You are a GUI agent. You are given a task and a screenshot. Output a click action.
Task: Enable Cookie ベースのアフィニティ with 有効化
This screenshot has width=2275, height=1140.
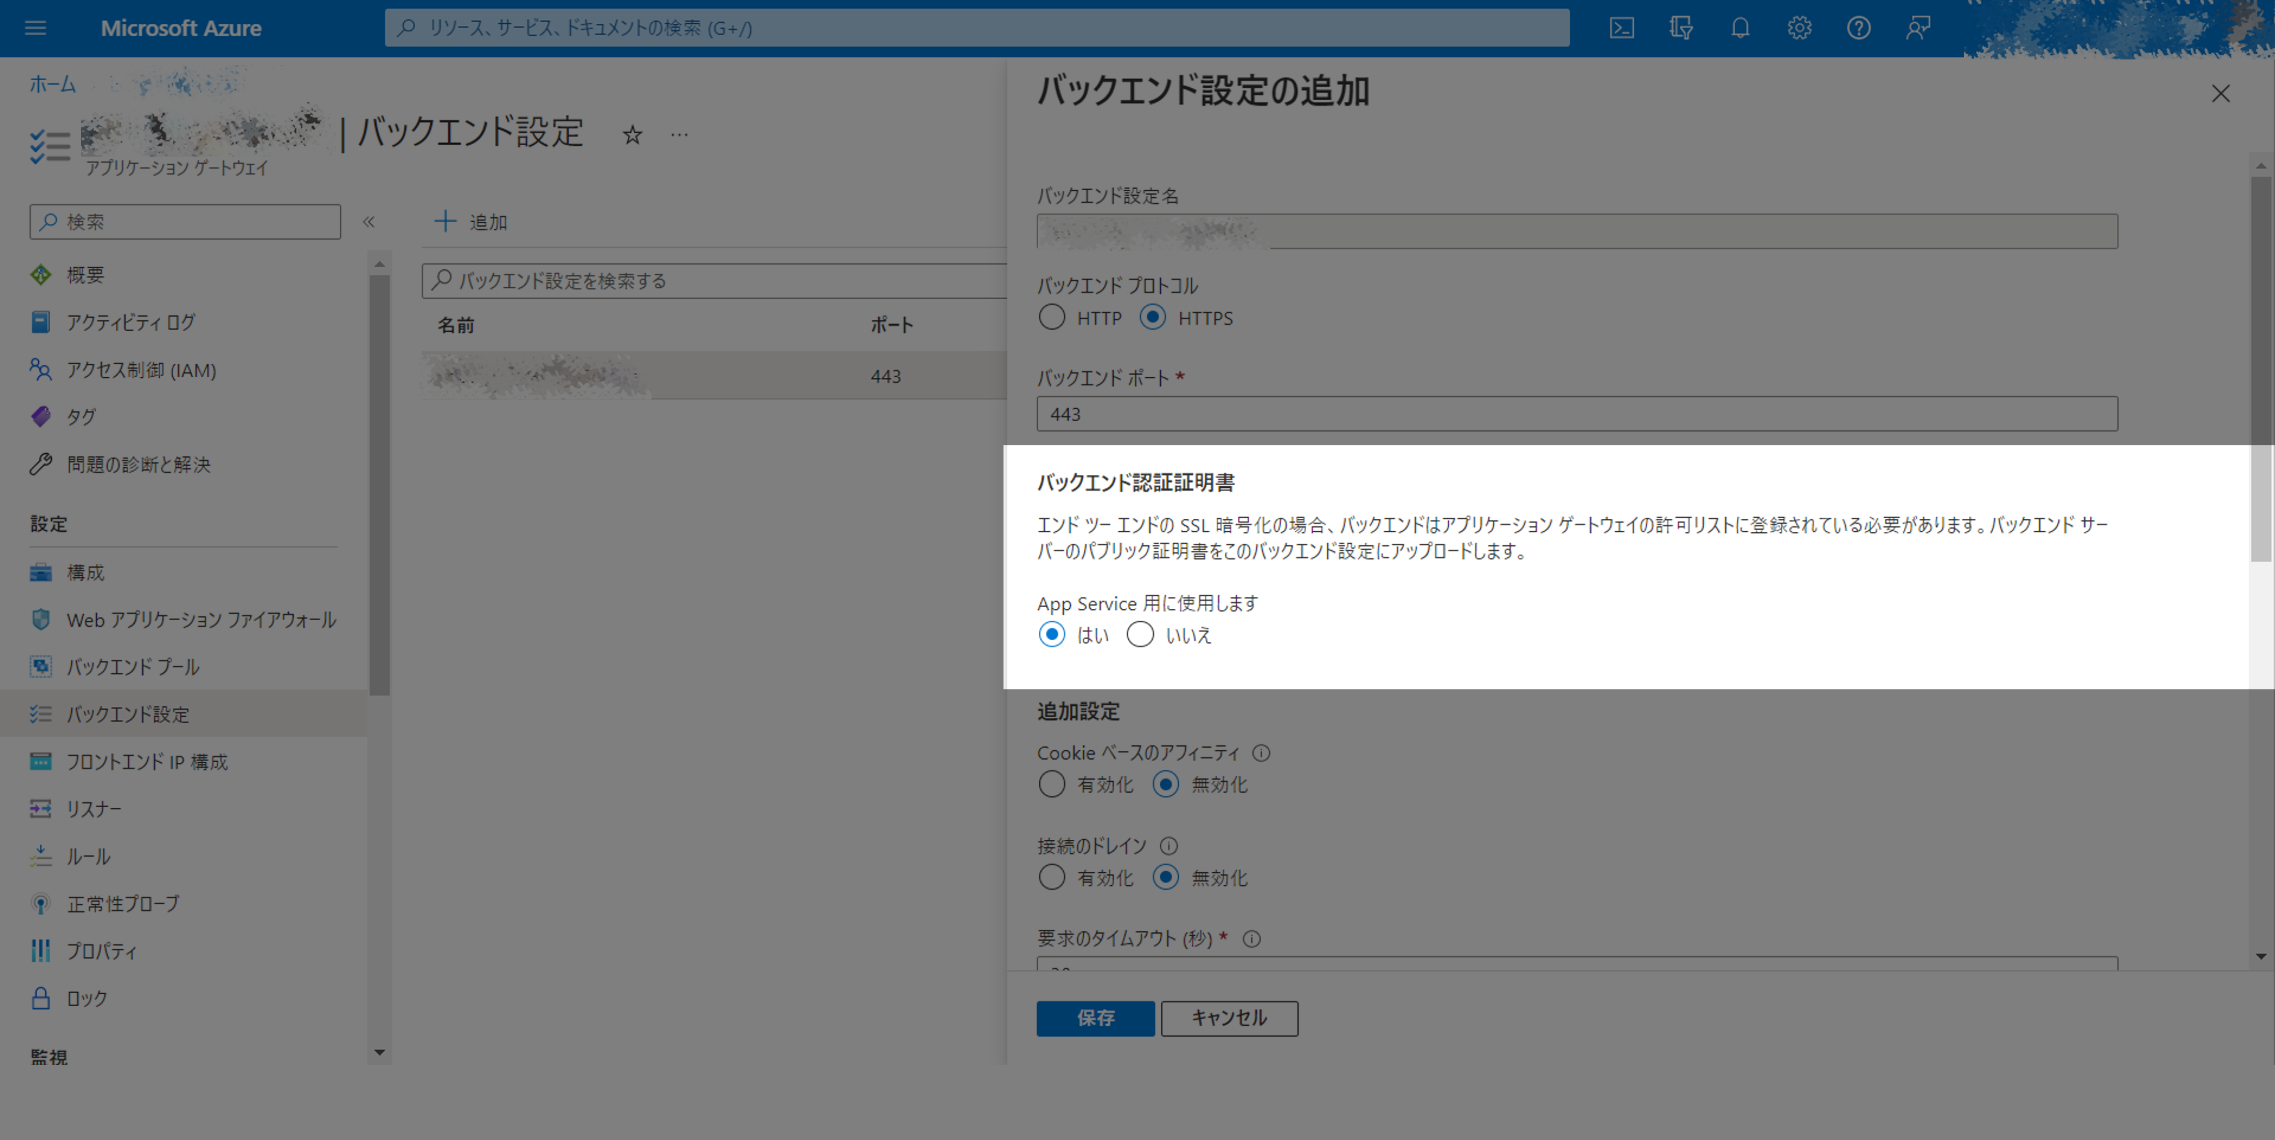[x=1051, y=783]
